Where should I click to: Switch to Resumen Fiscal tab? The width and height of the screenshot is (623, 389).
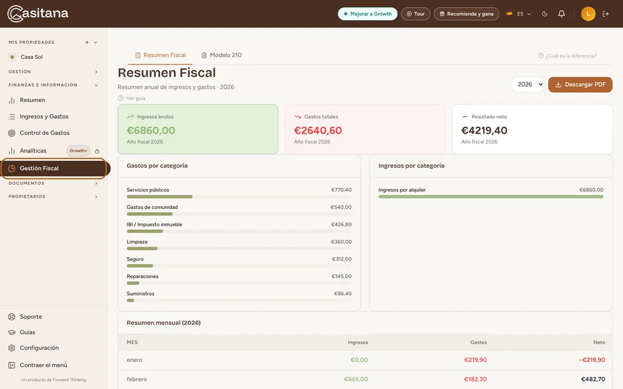click(x=160, y=55)
